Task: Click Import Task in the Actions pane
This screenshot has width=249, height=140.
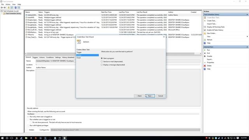Action: 212,24
